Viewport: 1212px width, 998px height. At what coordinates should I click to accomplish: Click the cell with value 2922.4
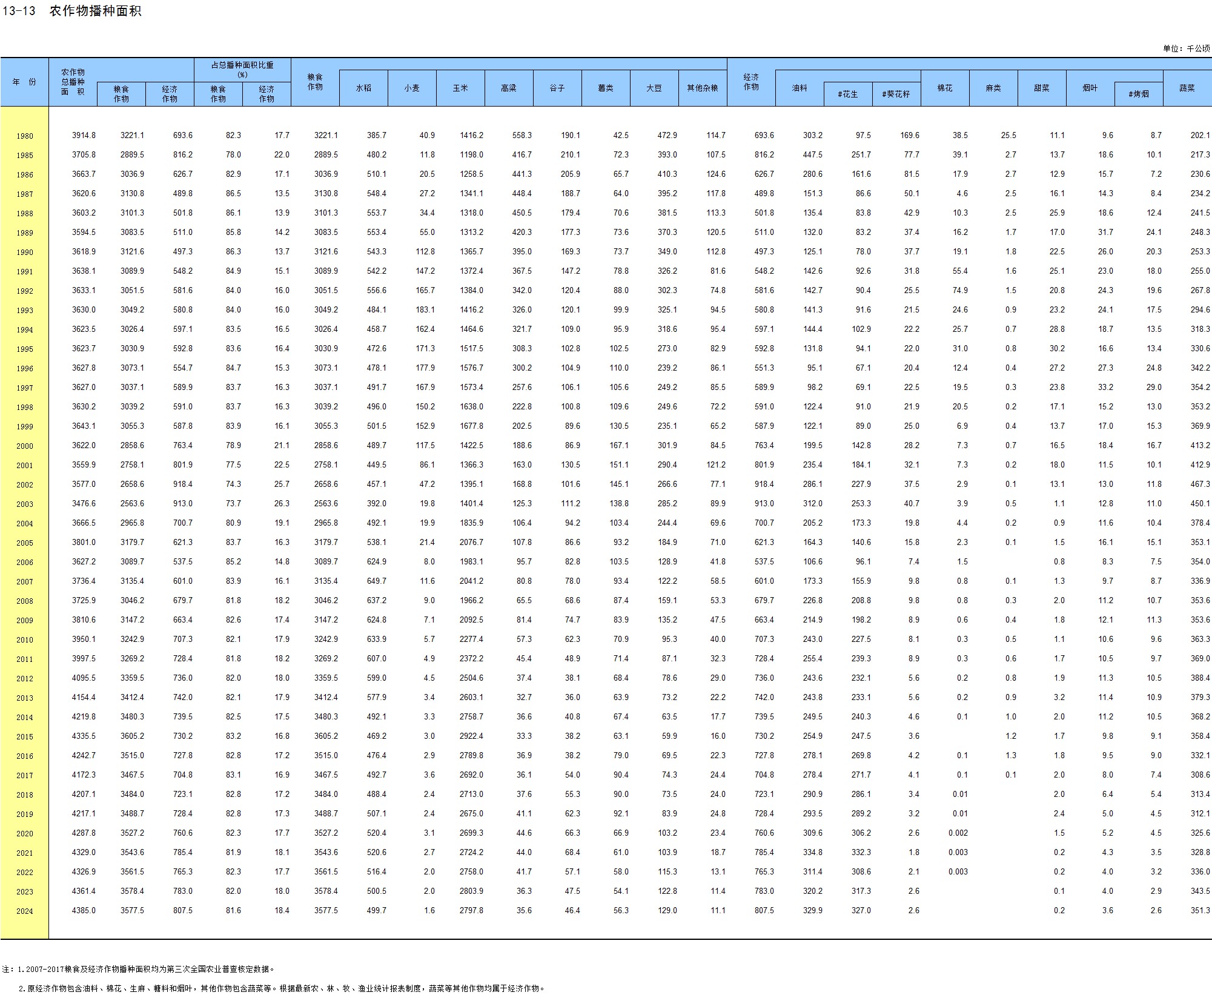tap(471, 736)
